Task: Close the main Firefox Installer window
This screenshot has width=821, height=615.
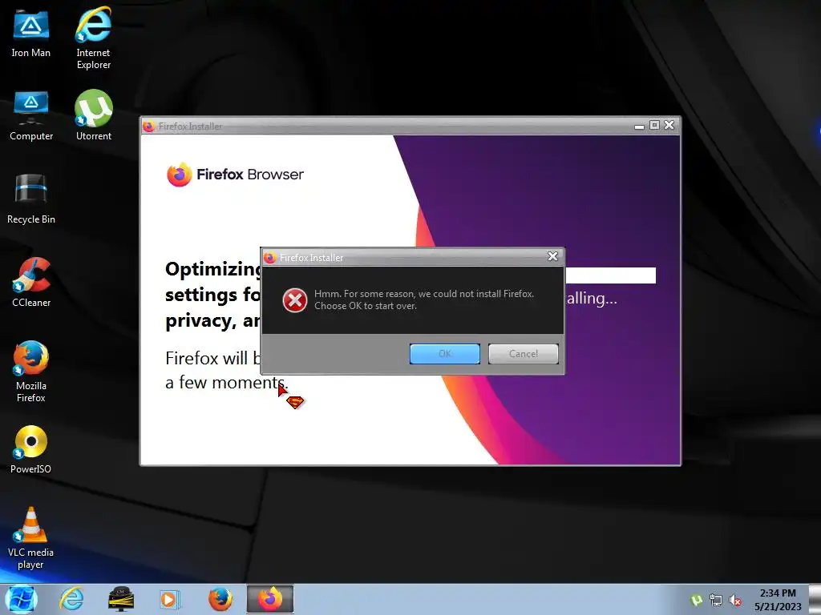Action: [x=669, y=125]
